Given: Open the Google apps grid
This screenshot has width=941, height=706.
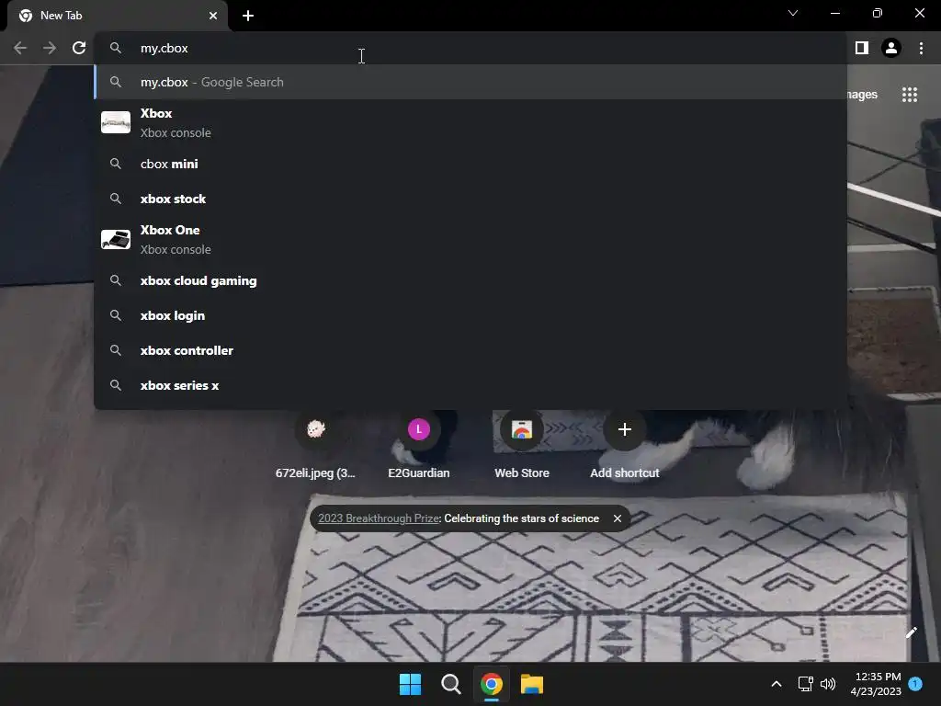Looking at the screenshot, I should point(910,95).
